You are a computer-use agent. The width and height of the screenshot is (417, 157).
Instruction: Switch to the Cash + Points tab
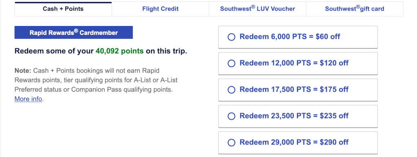[63, 9]
